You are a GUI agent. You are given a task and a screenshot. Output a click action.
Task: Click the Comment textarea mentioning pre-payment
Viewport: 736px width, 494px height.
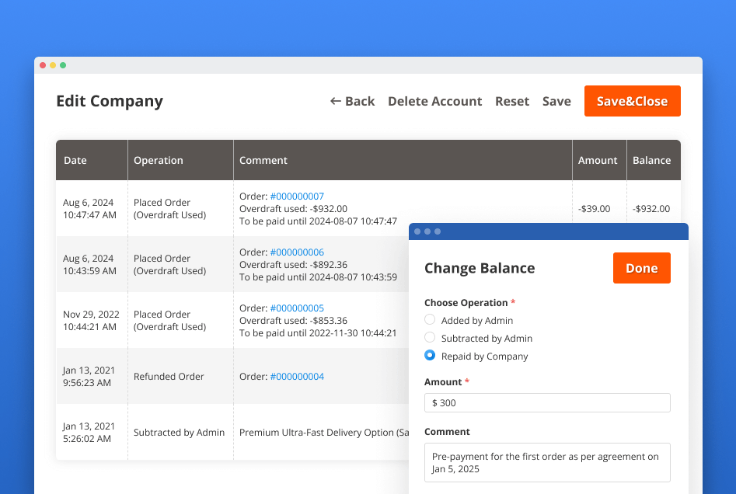(x=546, y=462)
